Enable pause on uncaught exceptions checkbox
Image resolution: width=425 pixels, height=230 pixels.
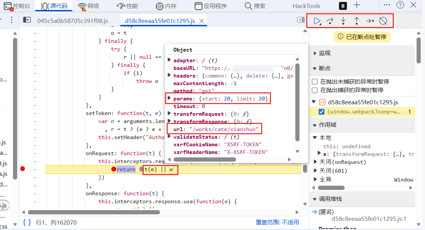tap(314, 82)
